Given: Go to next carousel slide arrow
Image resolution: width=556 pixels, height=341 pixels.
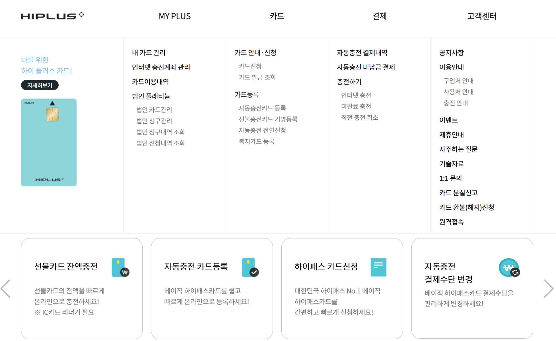Looking at the screenshot, I should (x=548, y=289).
